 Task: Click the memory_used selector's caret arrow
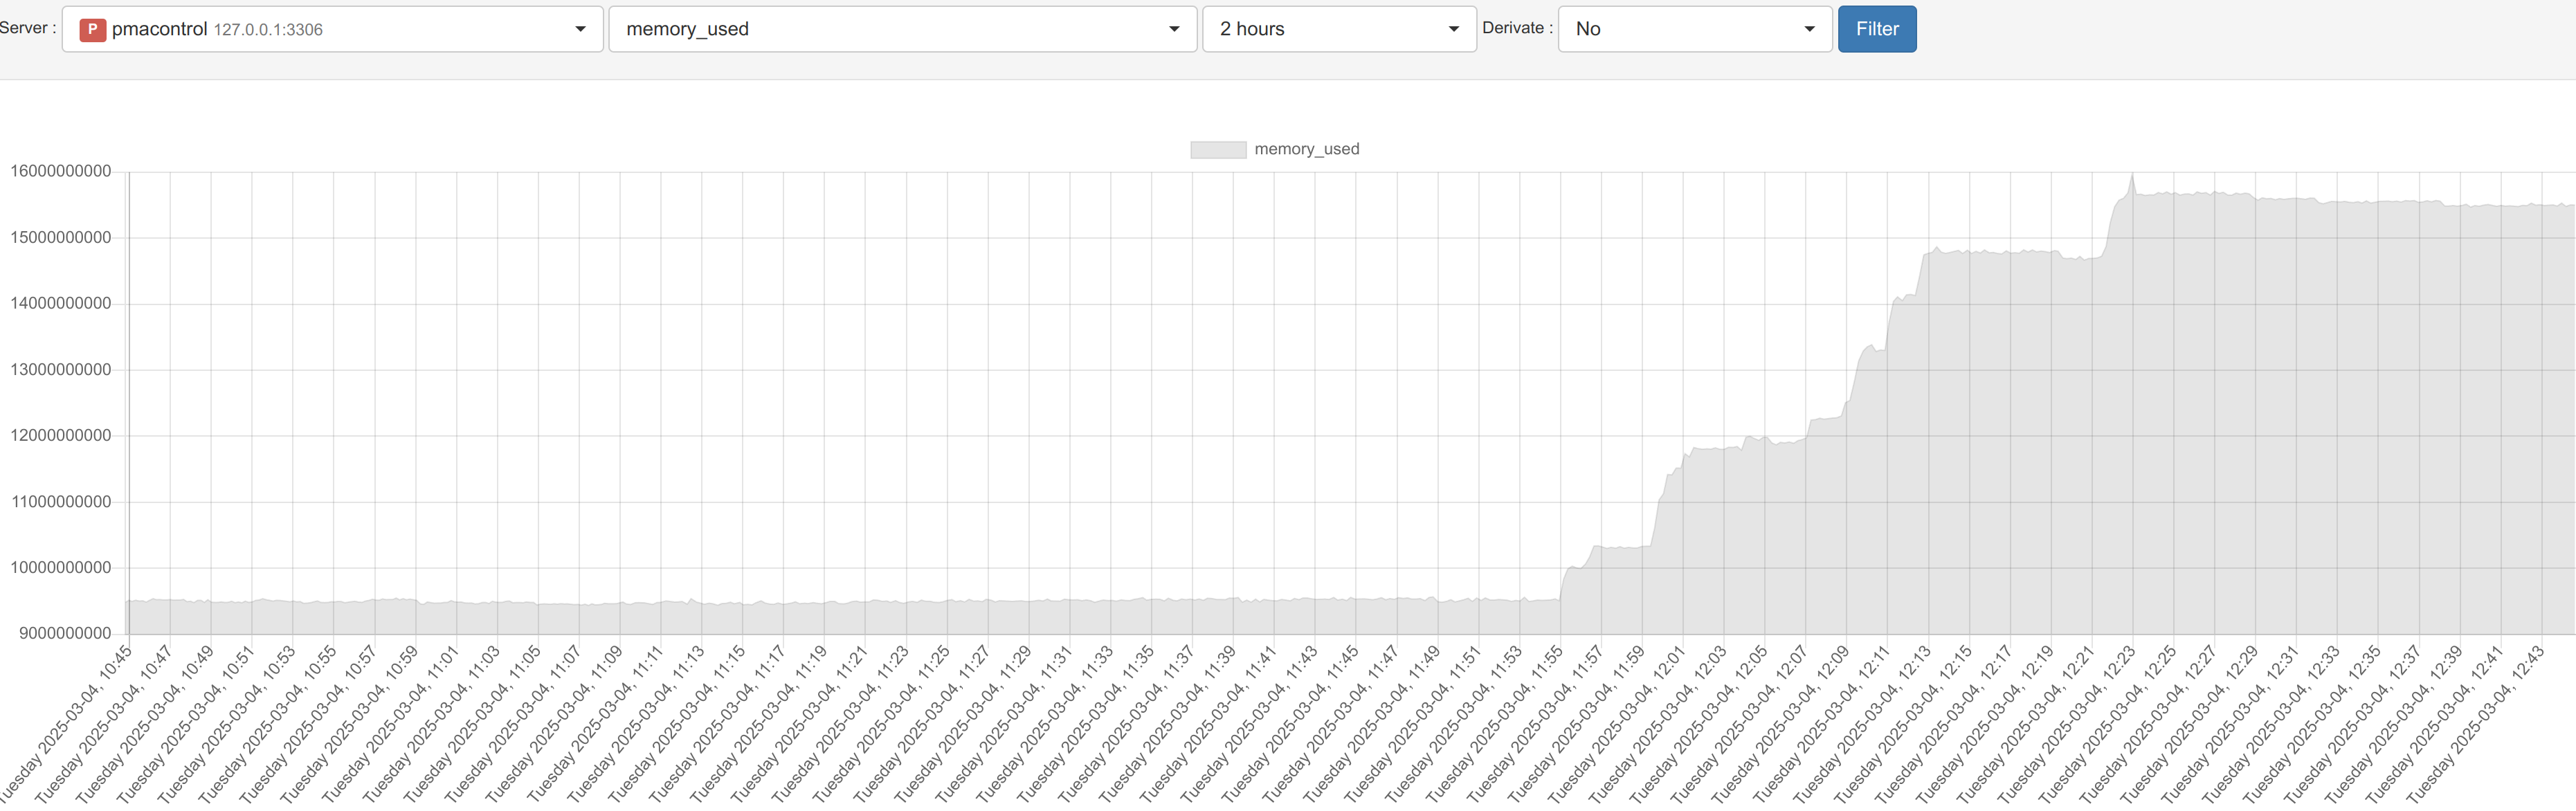(x=1174, y=29)
